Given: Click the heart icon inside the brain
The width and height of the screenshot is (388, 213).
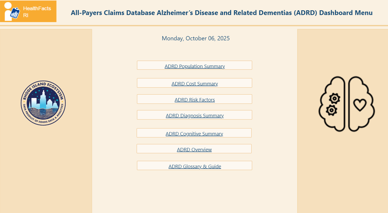Looking at the screenshot, I should coord(360,105).
